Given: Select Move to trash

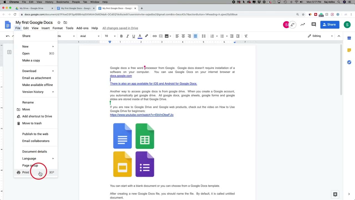Looking at the screenshot, I should pos(35,123).
